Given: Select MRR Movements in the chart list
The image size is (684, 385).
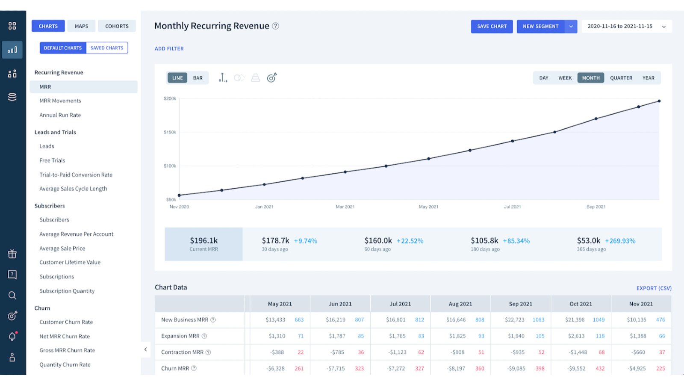Looking at the screenshot, I should pyautogui.click(x=60, y=101).
